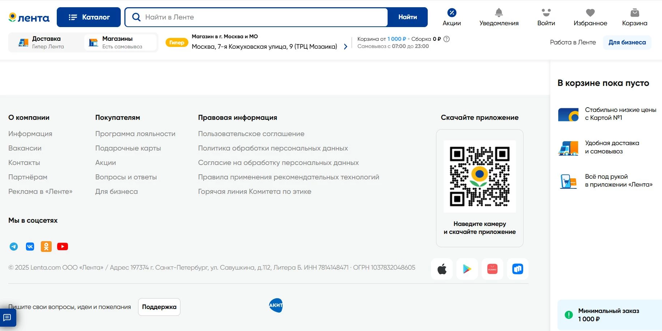Image resolution: width=662 pixels, height=331 pixels.
Task: Open Вопросы и ответы link
Action: (126, 177)
